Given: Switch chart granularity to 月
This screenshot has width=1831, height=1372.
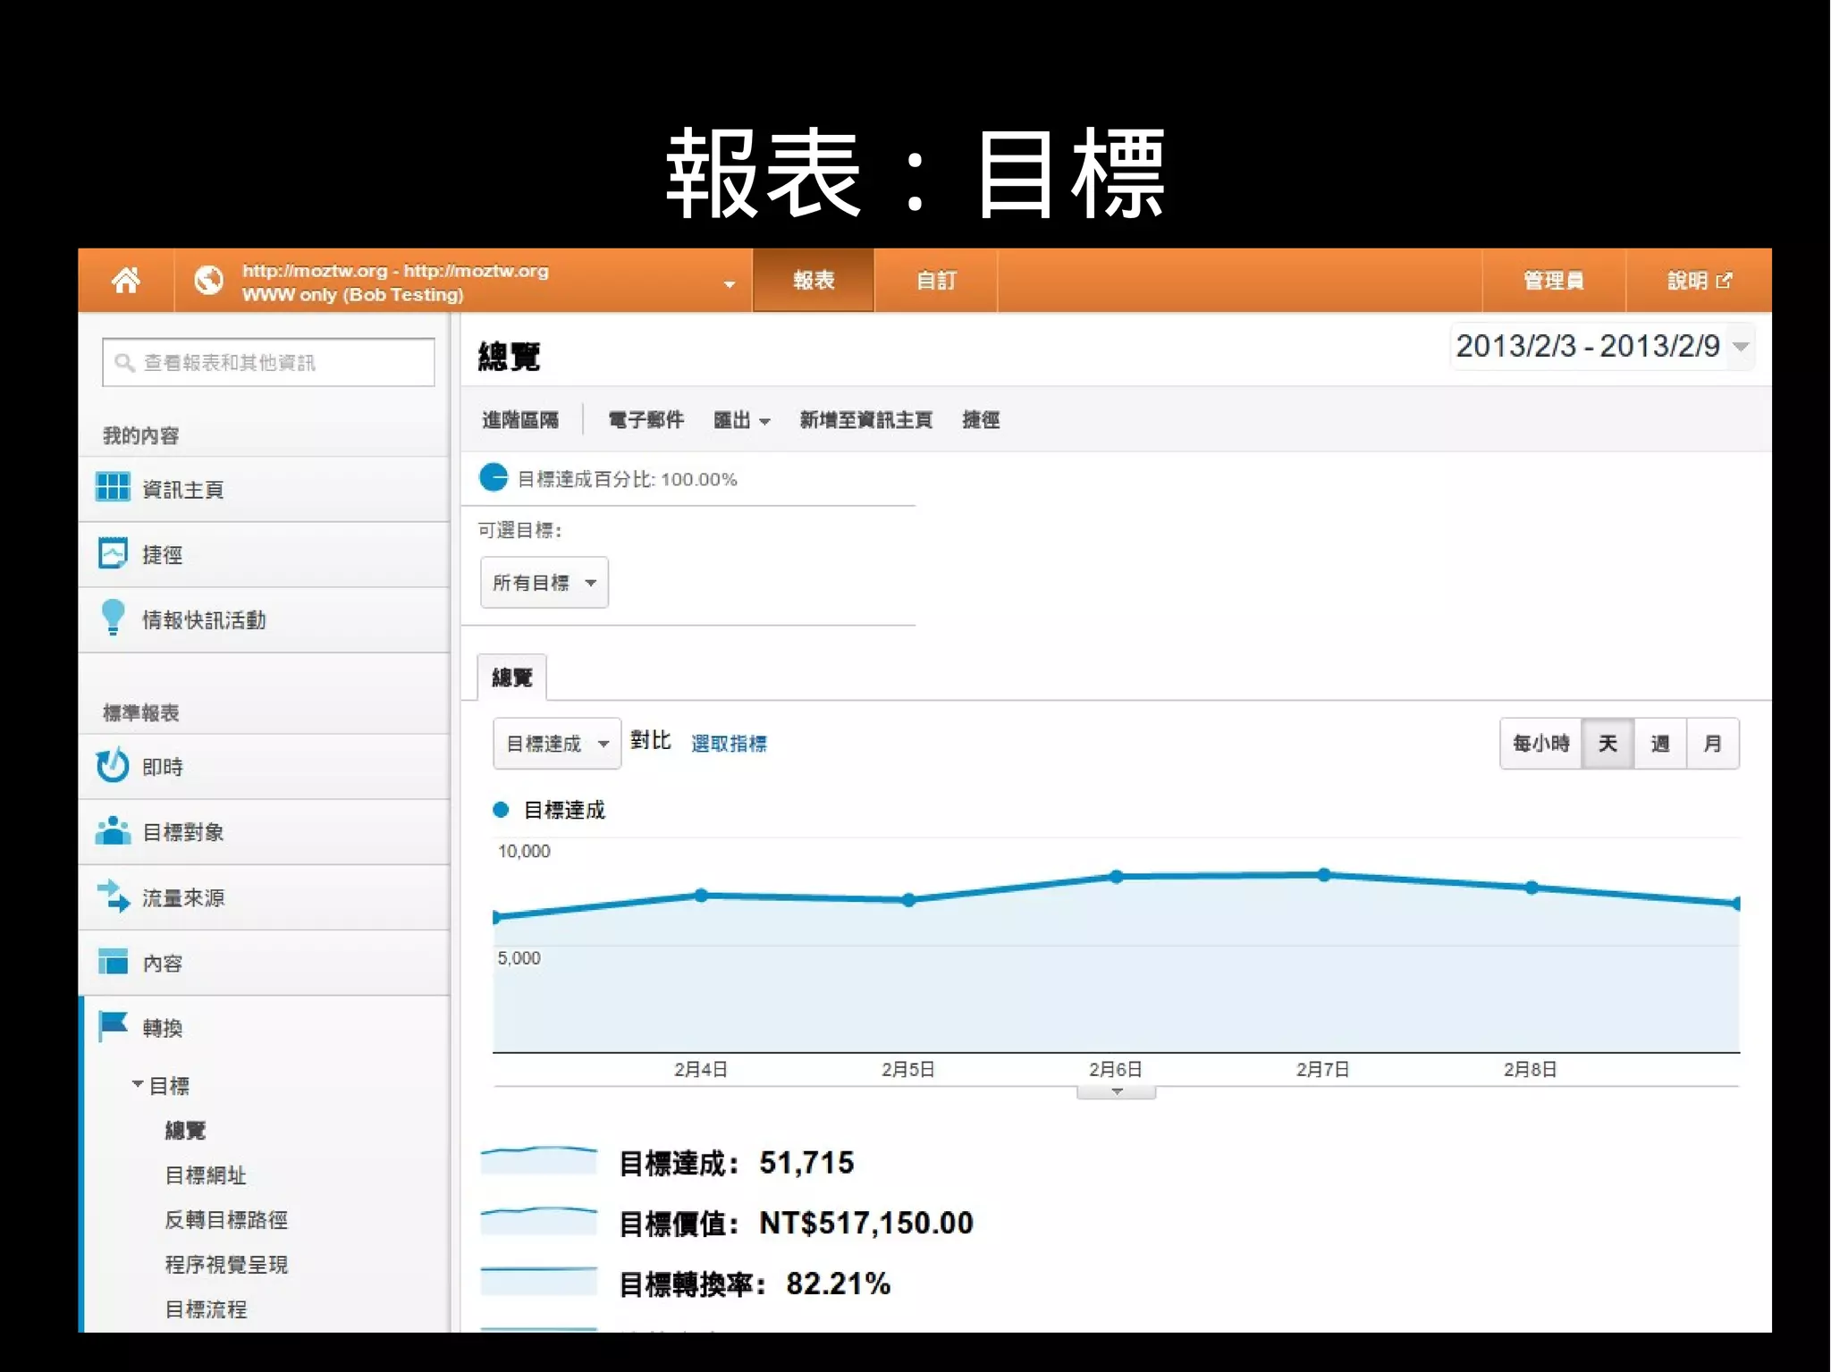Looking at the screenshot, I should coord(1712,744).
